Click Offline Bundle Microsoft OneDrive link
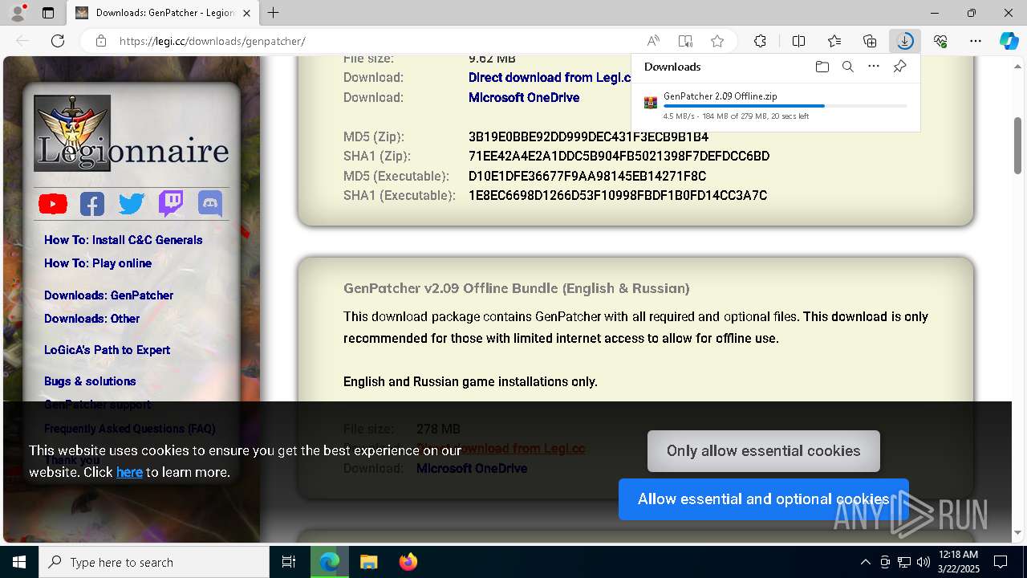Screen dimensions: 1027x578 point(472,469)
